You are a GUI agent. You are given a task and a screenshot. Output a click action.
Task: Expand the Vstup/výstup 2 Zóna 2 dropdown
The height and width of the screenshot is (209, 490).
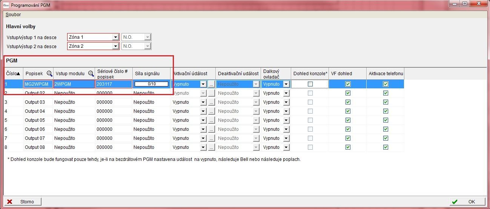[x=115, y=46]
